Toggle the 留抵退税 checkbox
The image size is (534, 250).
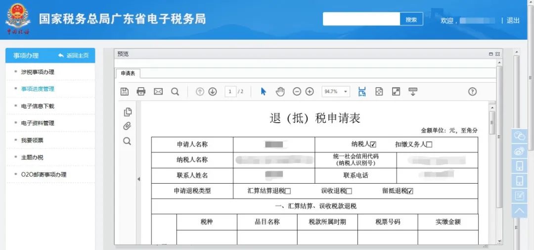[410, 192]
